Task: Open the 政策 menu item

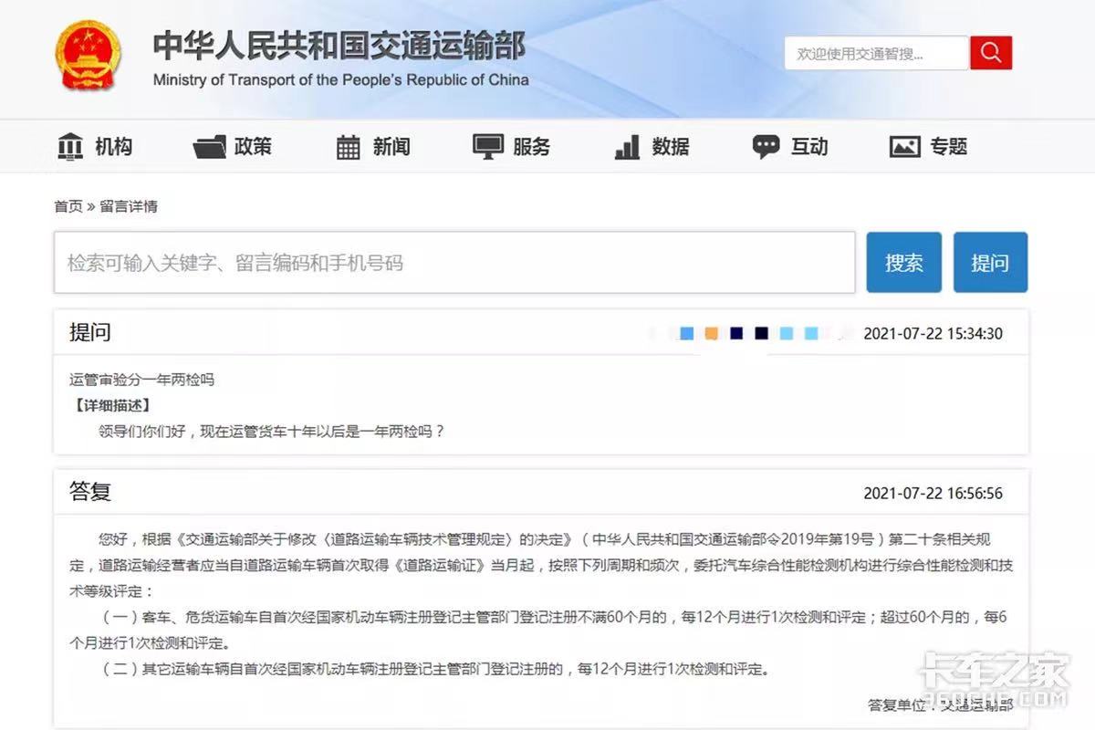Action: click(x=253, y=147)
